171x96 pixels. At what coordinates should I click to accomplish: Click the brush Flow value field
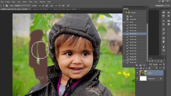(x=56, y=6)
